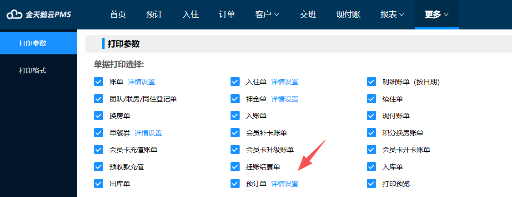This screenshot has height=197, width=512.
Task: Expand the 报表 dropdown menu
Action: [392, 14]
